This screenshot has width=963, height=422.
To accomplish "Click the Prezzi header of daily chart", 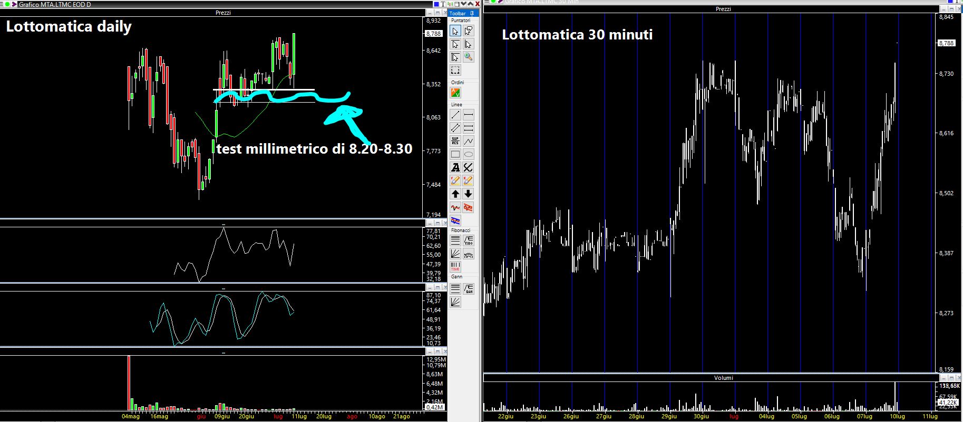I will pyautogui.click(x=223, y=13).
